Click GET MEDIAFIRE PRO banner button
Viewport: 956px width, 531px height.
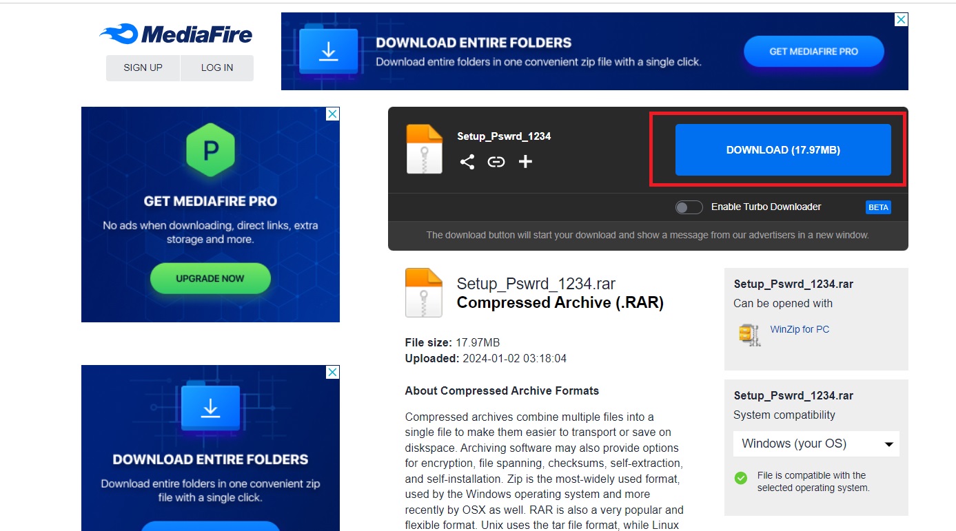[x=813, y=52]
